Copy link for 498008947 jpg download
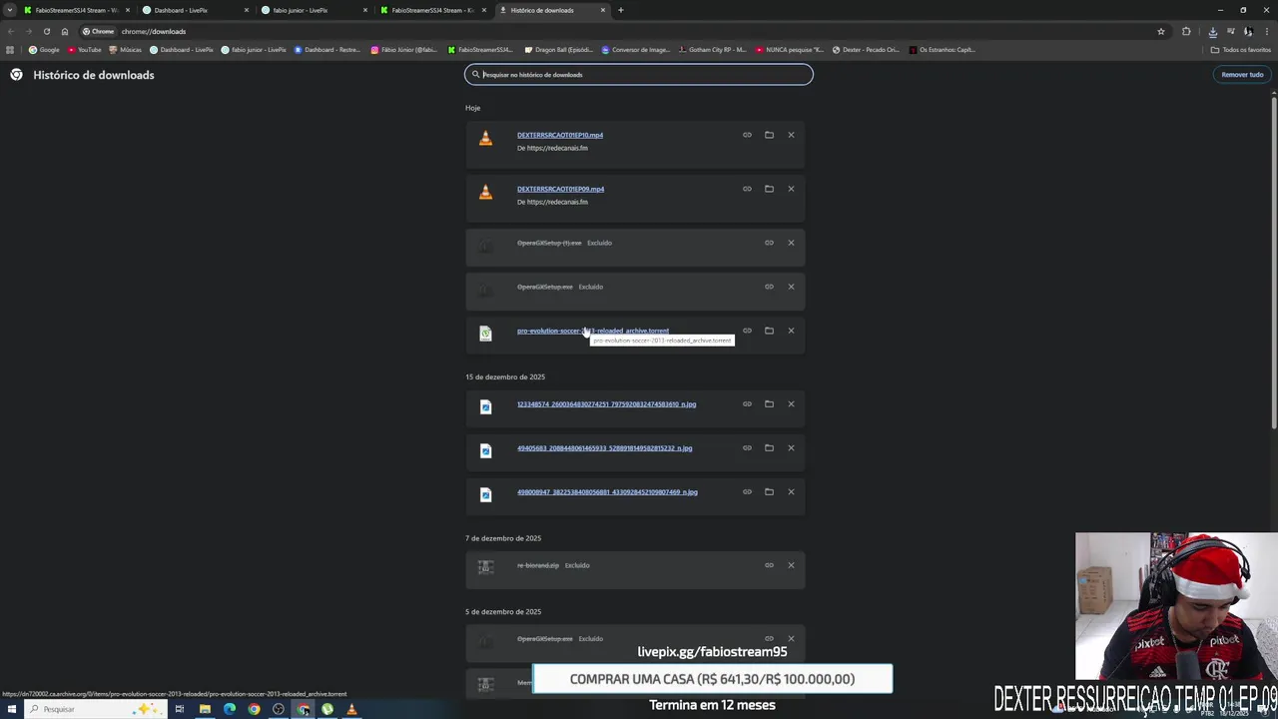1278x719 pixels. (x=747, y=492)
